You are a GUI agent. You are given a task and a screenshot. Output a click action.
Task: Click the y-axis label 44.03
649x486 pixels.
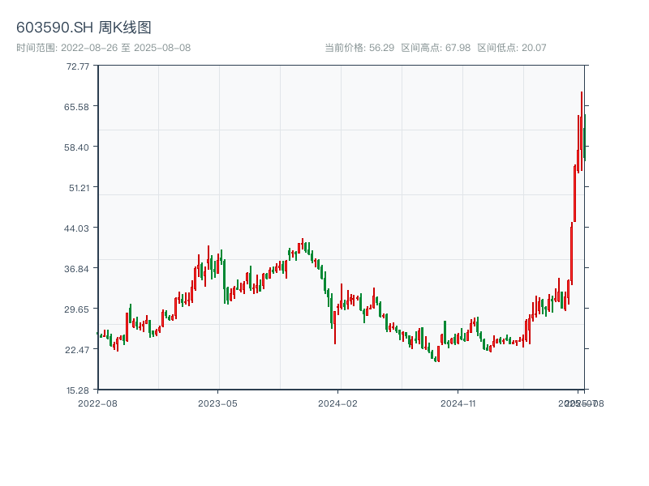pos(76,228)
